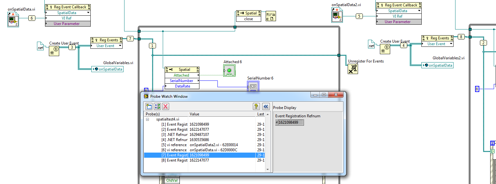
Task: Click the SerialNumber property in Spatial node
Action: pos(181,81)
